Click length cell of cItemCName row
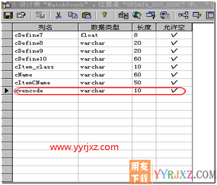This screenshot has width=217, height=185. (144, 83)
